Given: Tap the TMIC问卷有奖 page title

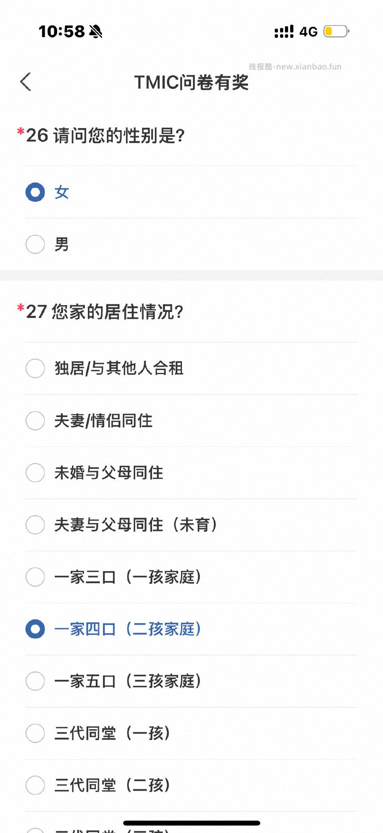Looking at the screenshot, I should coord(191,83).
